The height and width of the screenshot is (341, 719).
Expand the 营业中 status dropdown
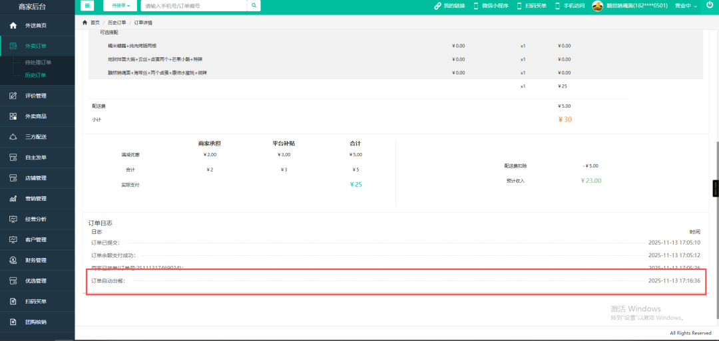[x=686, y=6]
